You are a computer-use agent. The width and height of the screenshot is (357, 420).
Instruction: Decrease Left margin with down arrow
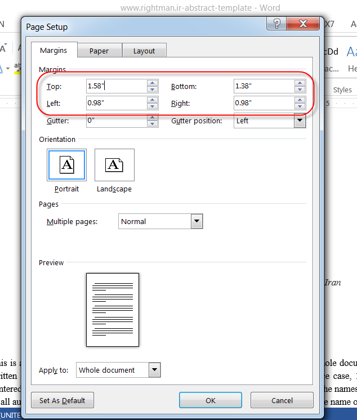(152, 106)
